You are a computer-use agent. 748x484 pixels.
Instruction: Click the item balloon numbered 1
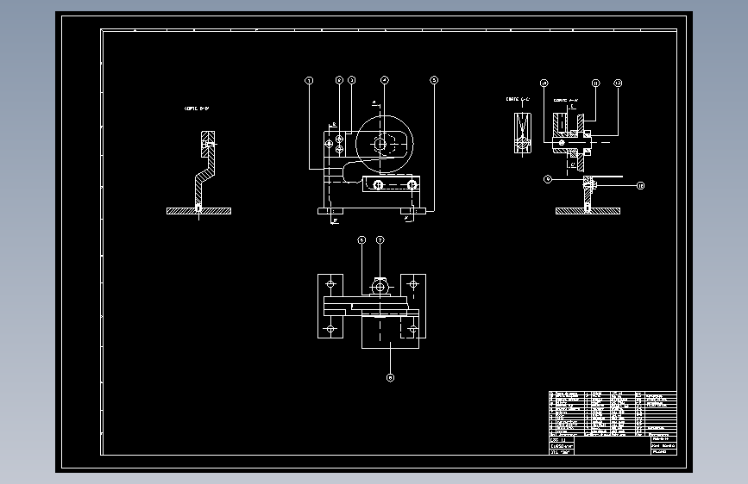[309, 80]
